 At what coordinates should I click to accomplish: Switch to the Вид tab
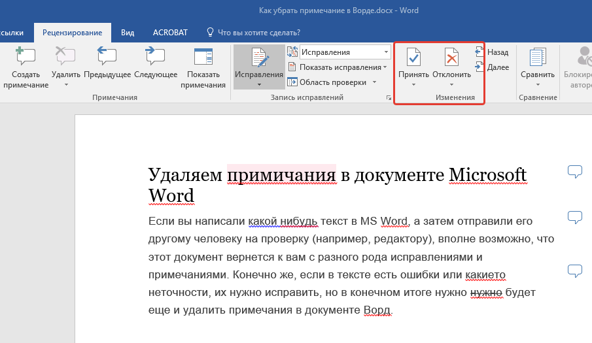[128, 32]
